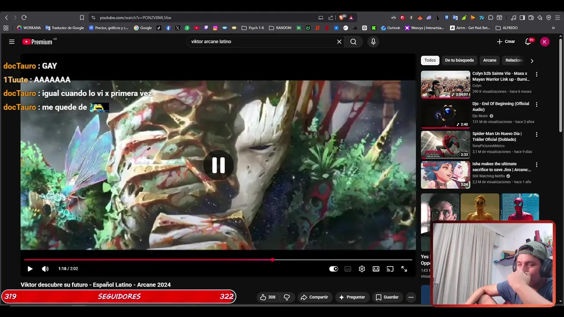Toggle the autoplay switch
Image resolution: width=564 pixels, height=317 pixels.
pos(334,269)
